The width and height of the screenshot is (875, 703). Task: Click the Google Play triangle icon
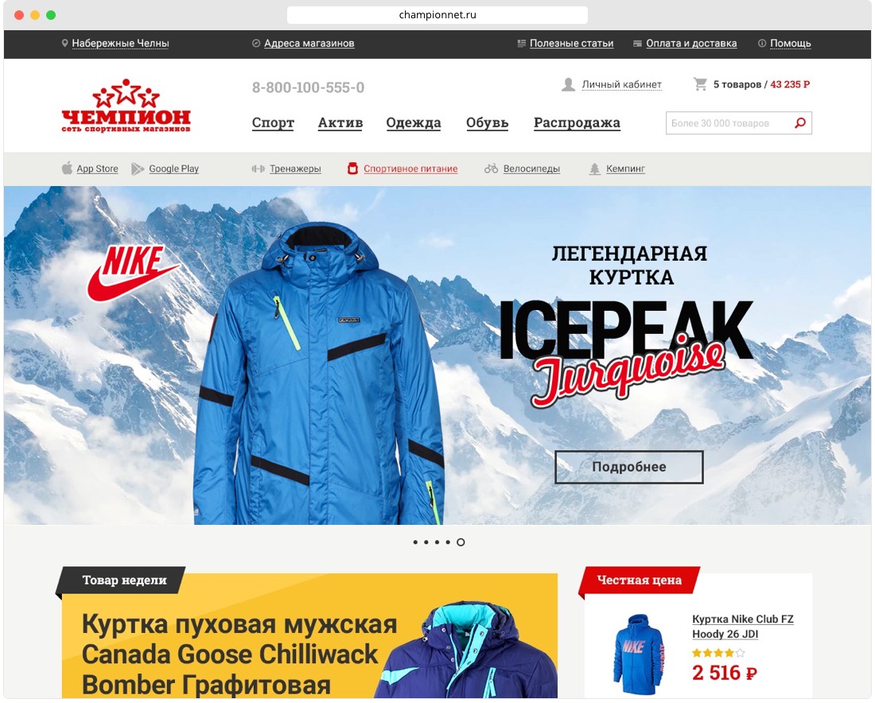click(x=138, y=169)
